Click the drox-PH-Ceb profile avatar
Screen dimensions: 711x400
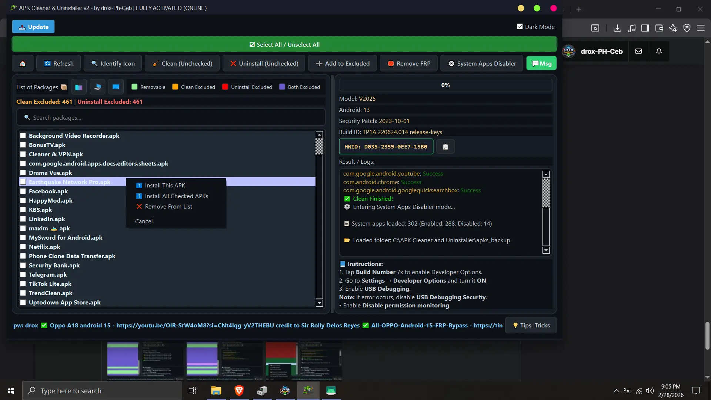[x=569, y=51]
